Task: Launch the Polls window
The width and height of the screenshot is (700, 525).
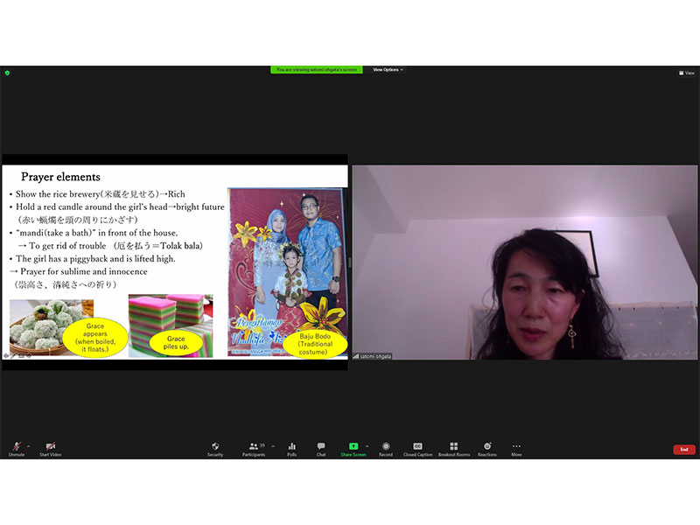Action: (x=291, y=448)
